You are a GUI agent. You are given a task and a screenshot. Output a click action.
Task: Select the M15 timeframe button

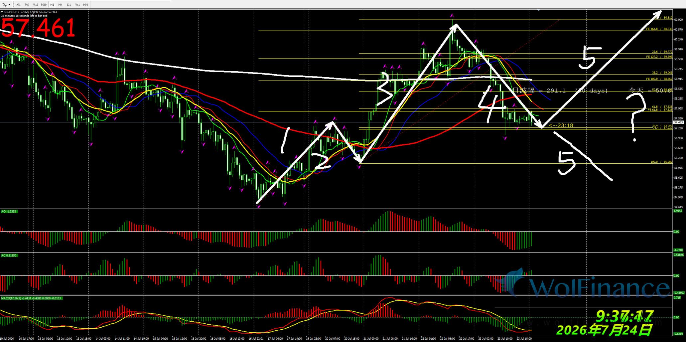click(x=35, y=5)
